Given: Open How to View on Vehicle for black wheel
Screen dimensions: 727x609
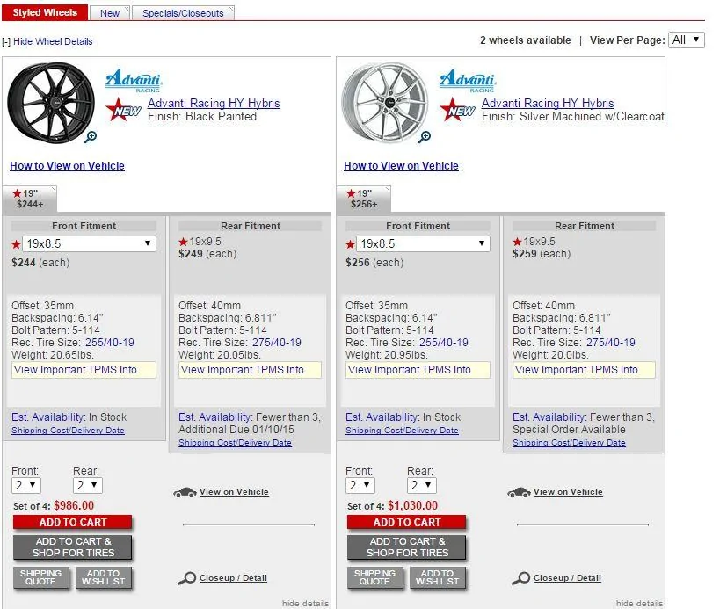Looking at the screenshot, I should pyautogui.click(x=67, y=166).
